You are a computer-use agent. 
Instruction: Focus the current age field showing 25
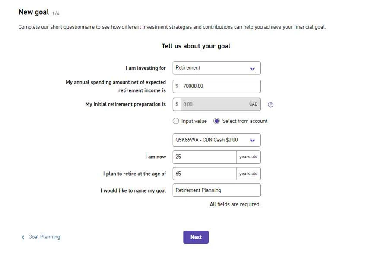point(204,157)
